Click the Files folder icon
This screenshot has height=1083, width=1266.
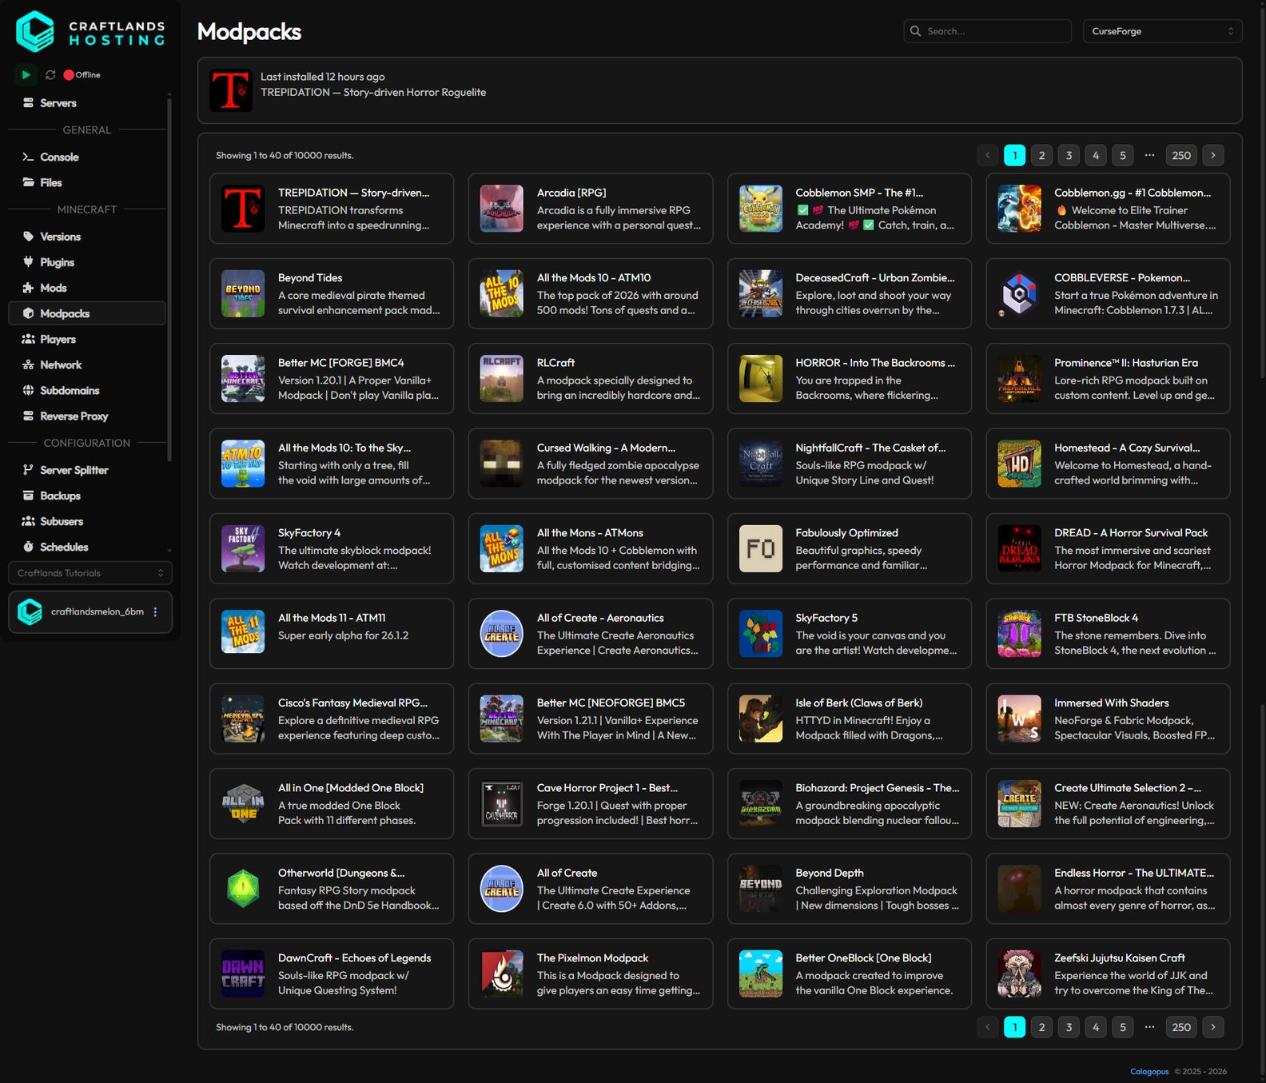tap(28, 183)
